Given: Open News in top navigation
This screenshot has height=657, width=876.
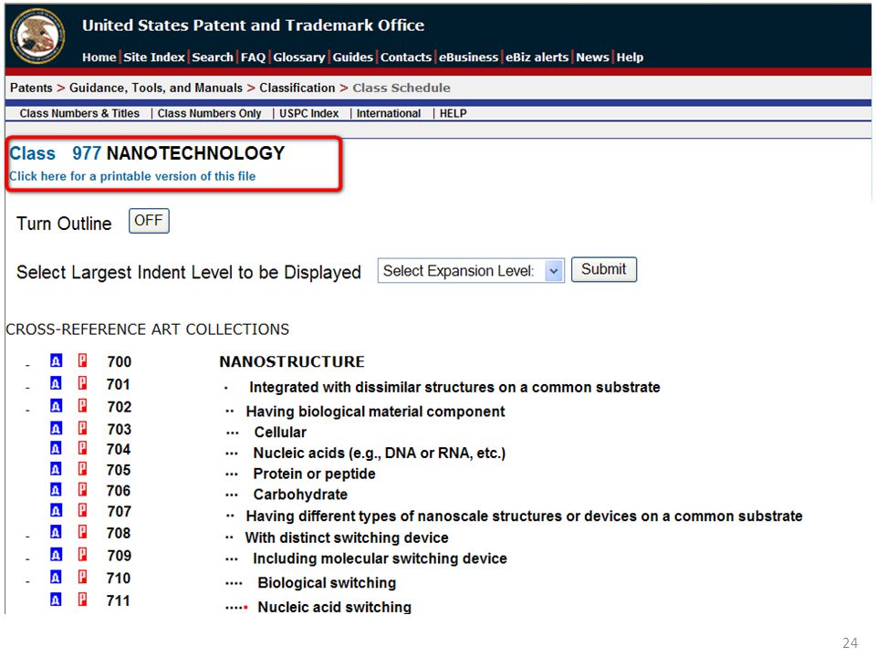Looking at the screenshot, I should point(592,57).
